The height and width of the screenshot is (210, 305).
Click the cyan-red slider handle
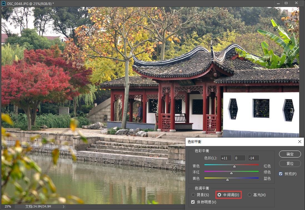tap(234, 166)
